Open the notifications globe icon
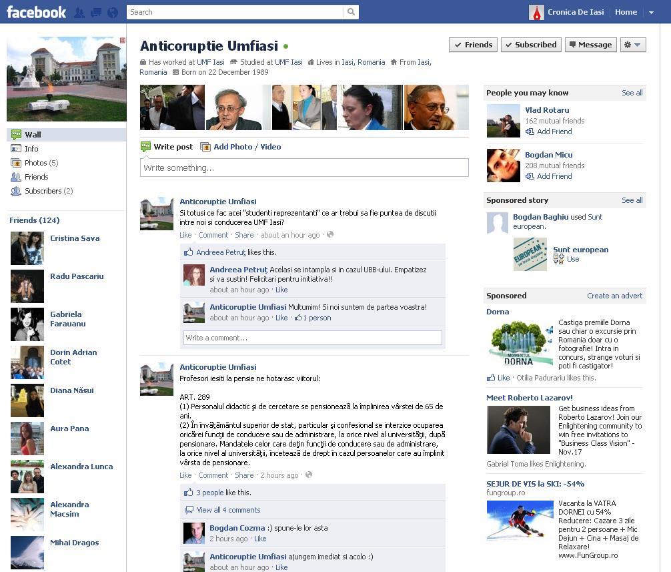Viewport: 671px width, 572px height. [113, 13]
